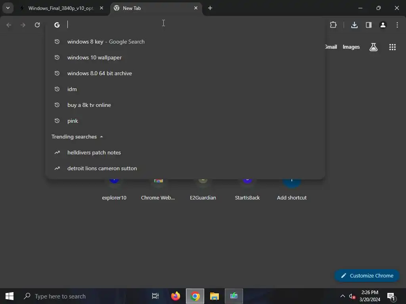This screenshot has height=304, width=406.
Task: Select 'helldivers patch notes' trending search
Action: click(x=185, y=152)
